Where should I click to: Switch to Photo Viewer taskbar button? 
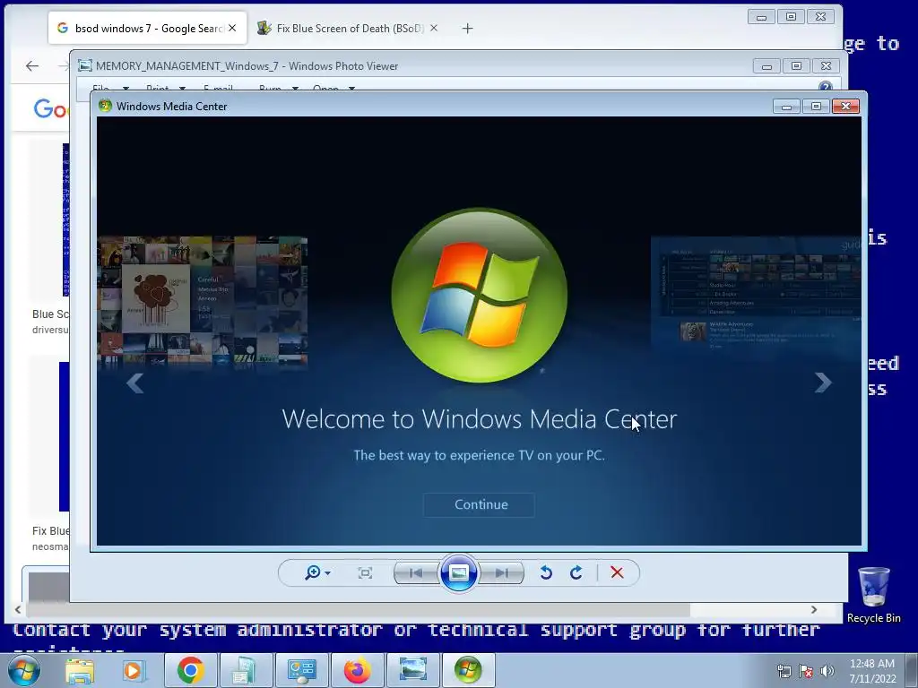pos(412,670)
